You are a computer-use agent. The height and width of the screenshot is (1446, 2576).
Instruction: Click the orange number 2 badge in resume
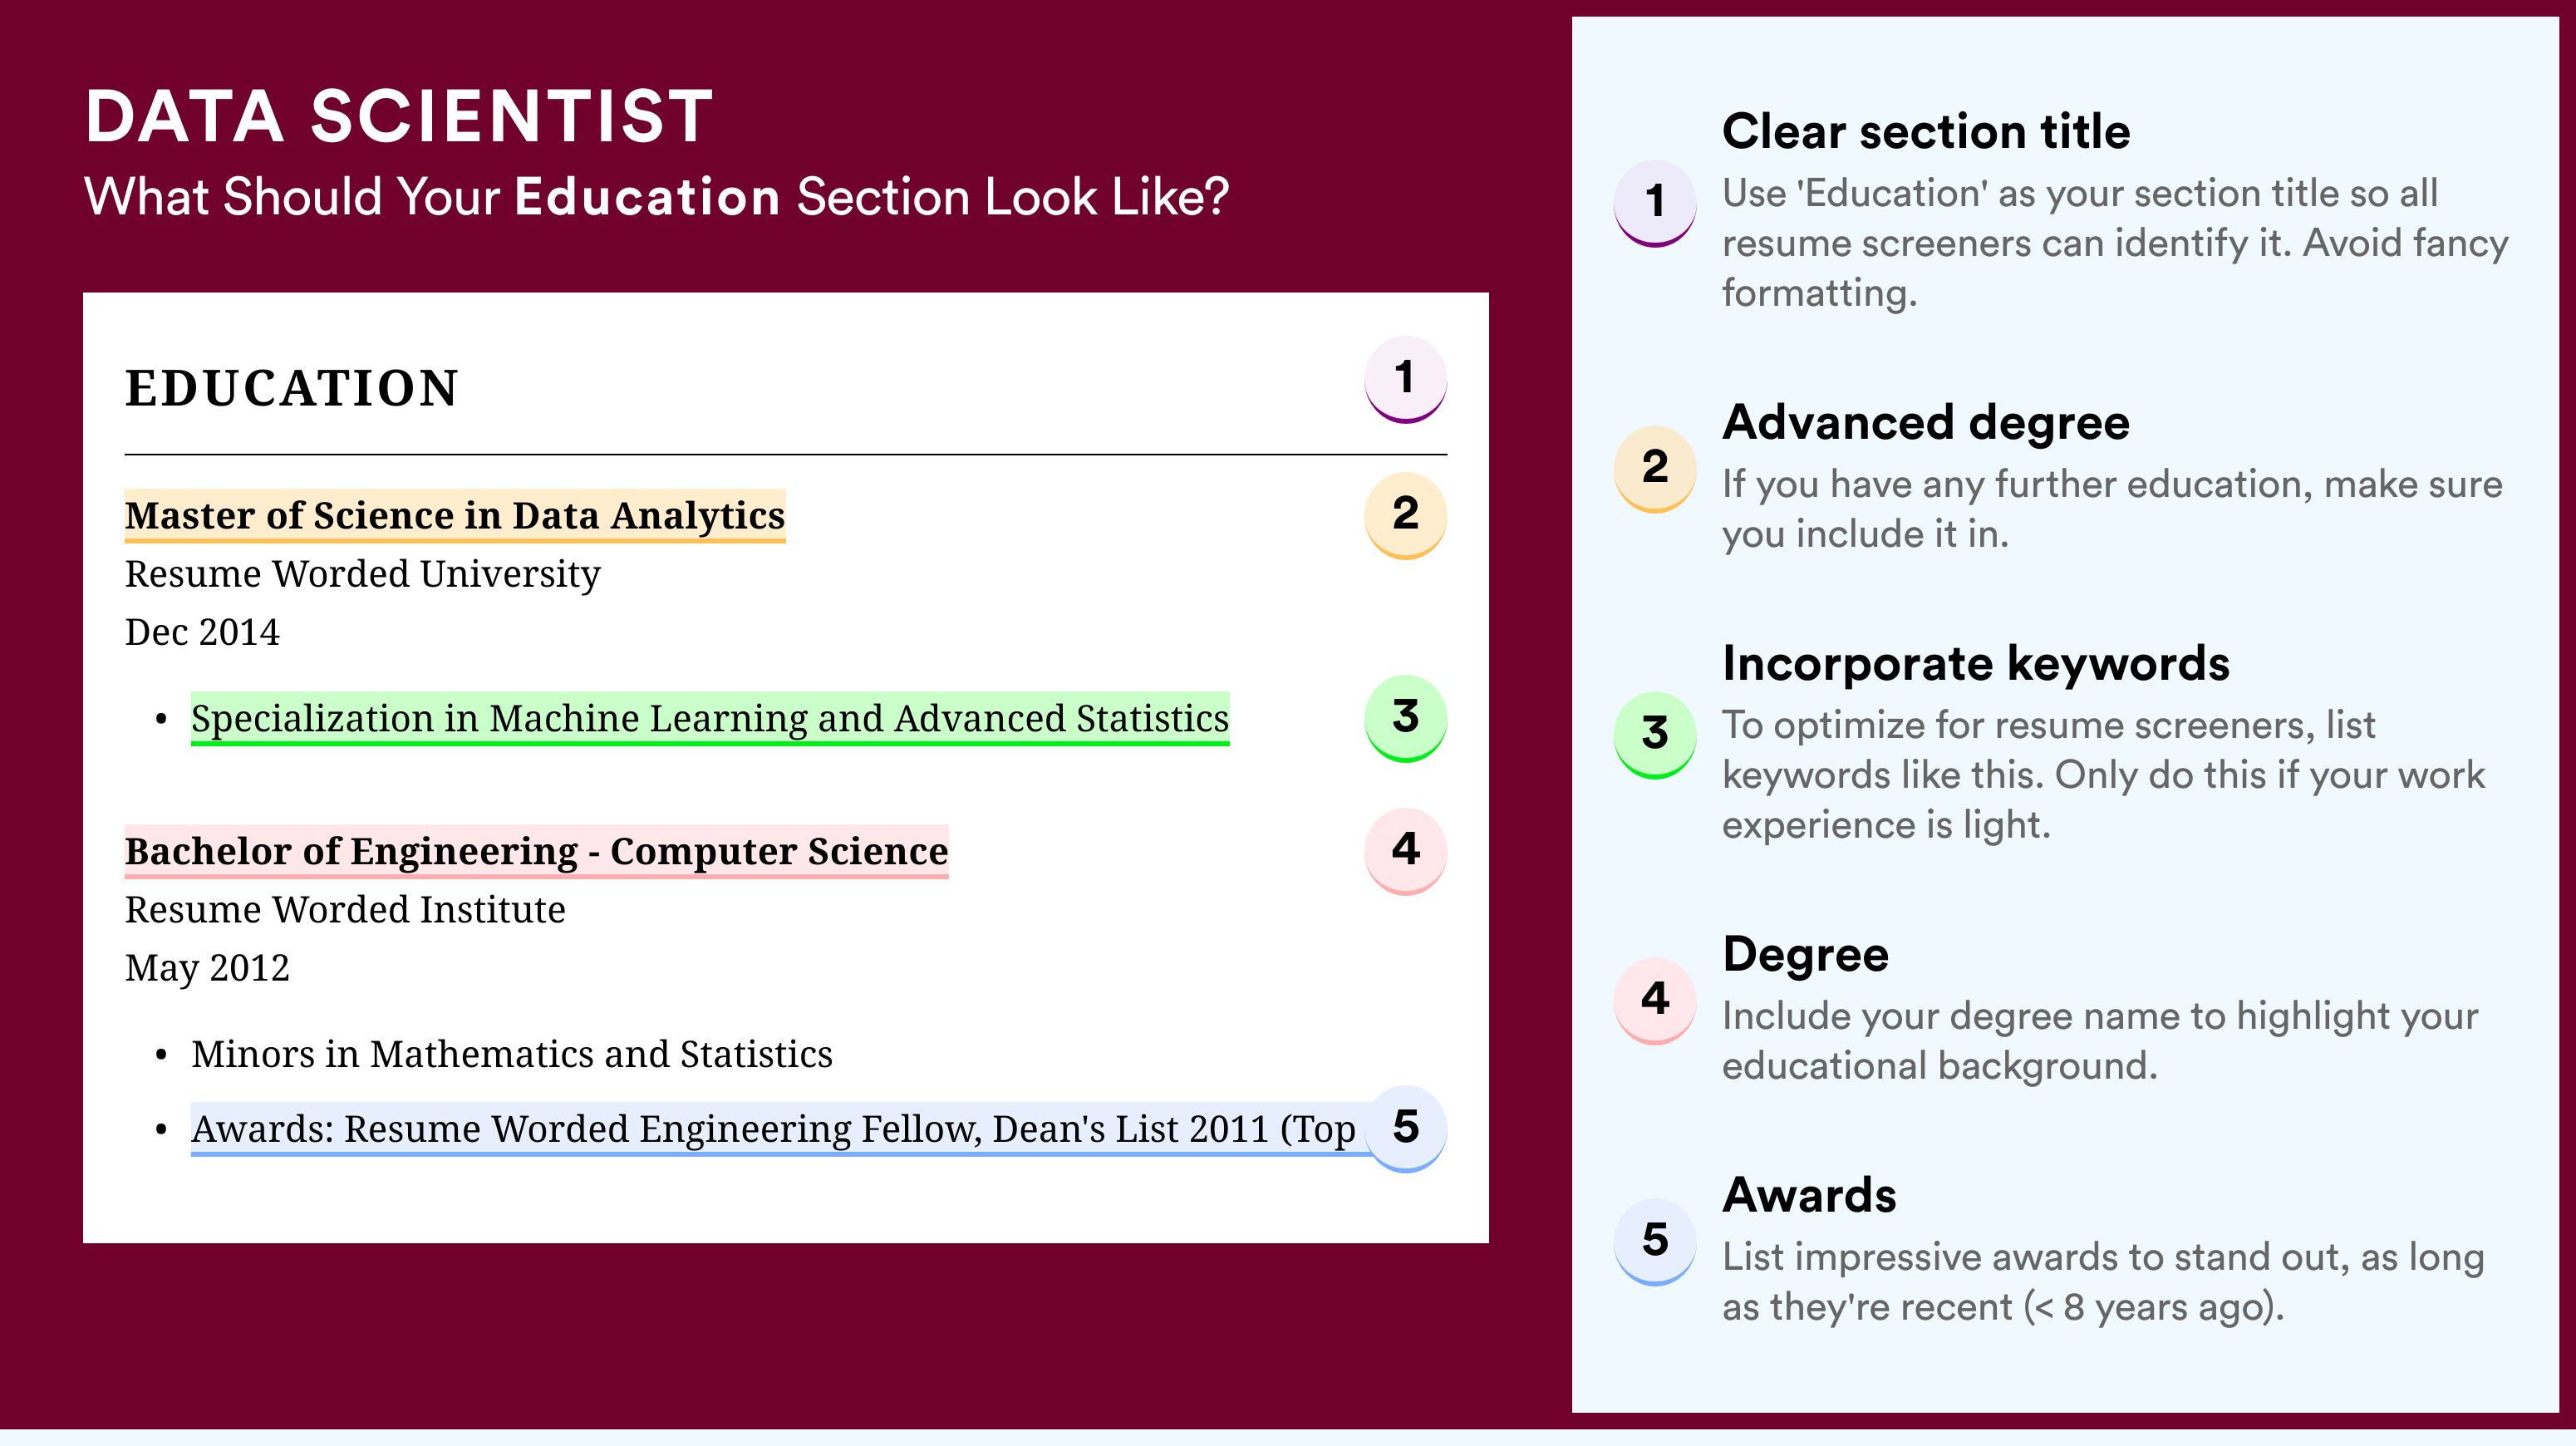pos(1405,515)
